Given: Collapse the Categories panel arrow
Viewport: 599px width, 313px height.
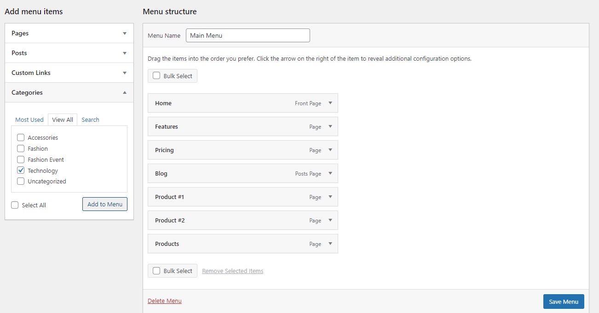Looking at the screenshot, I should (125, 92).
